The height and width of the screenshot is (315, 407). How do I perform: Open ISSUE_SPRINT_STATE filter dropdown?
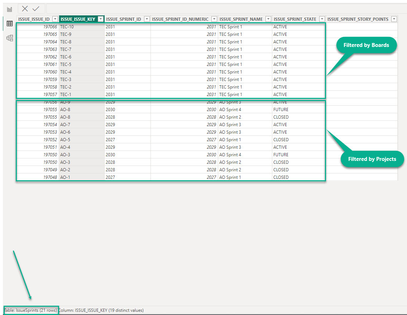coord(322,19)
